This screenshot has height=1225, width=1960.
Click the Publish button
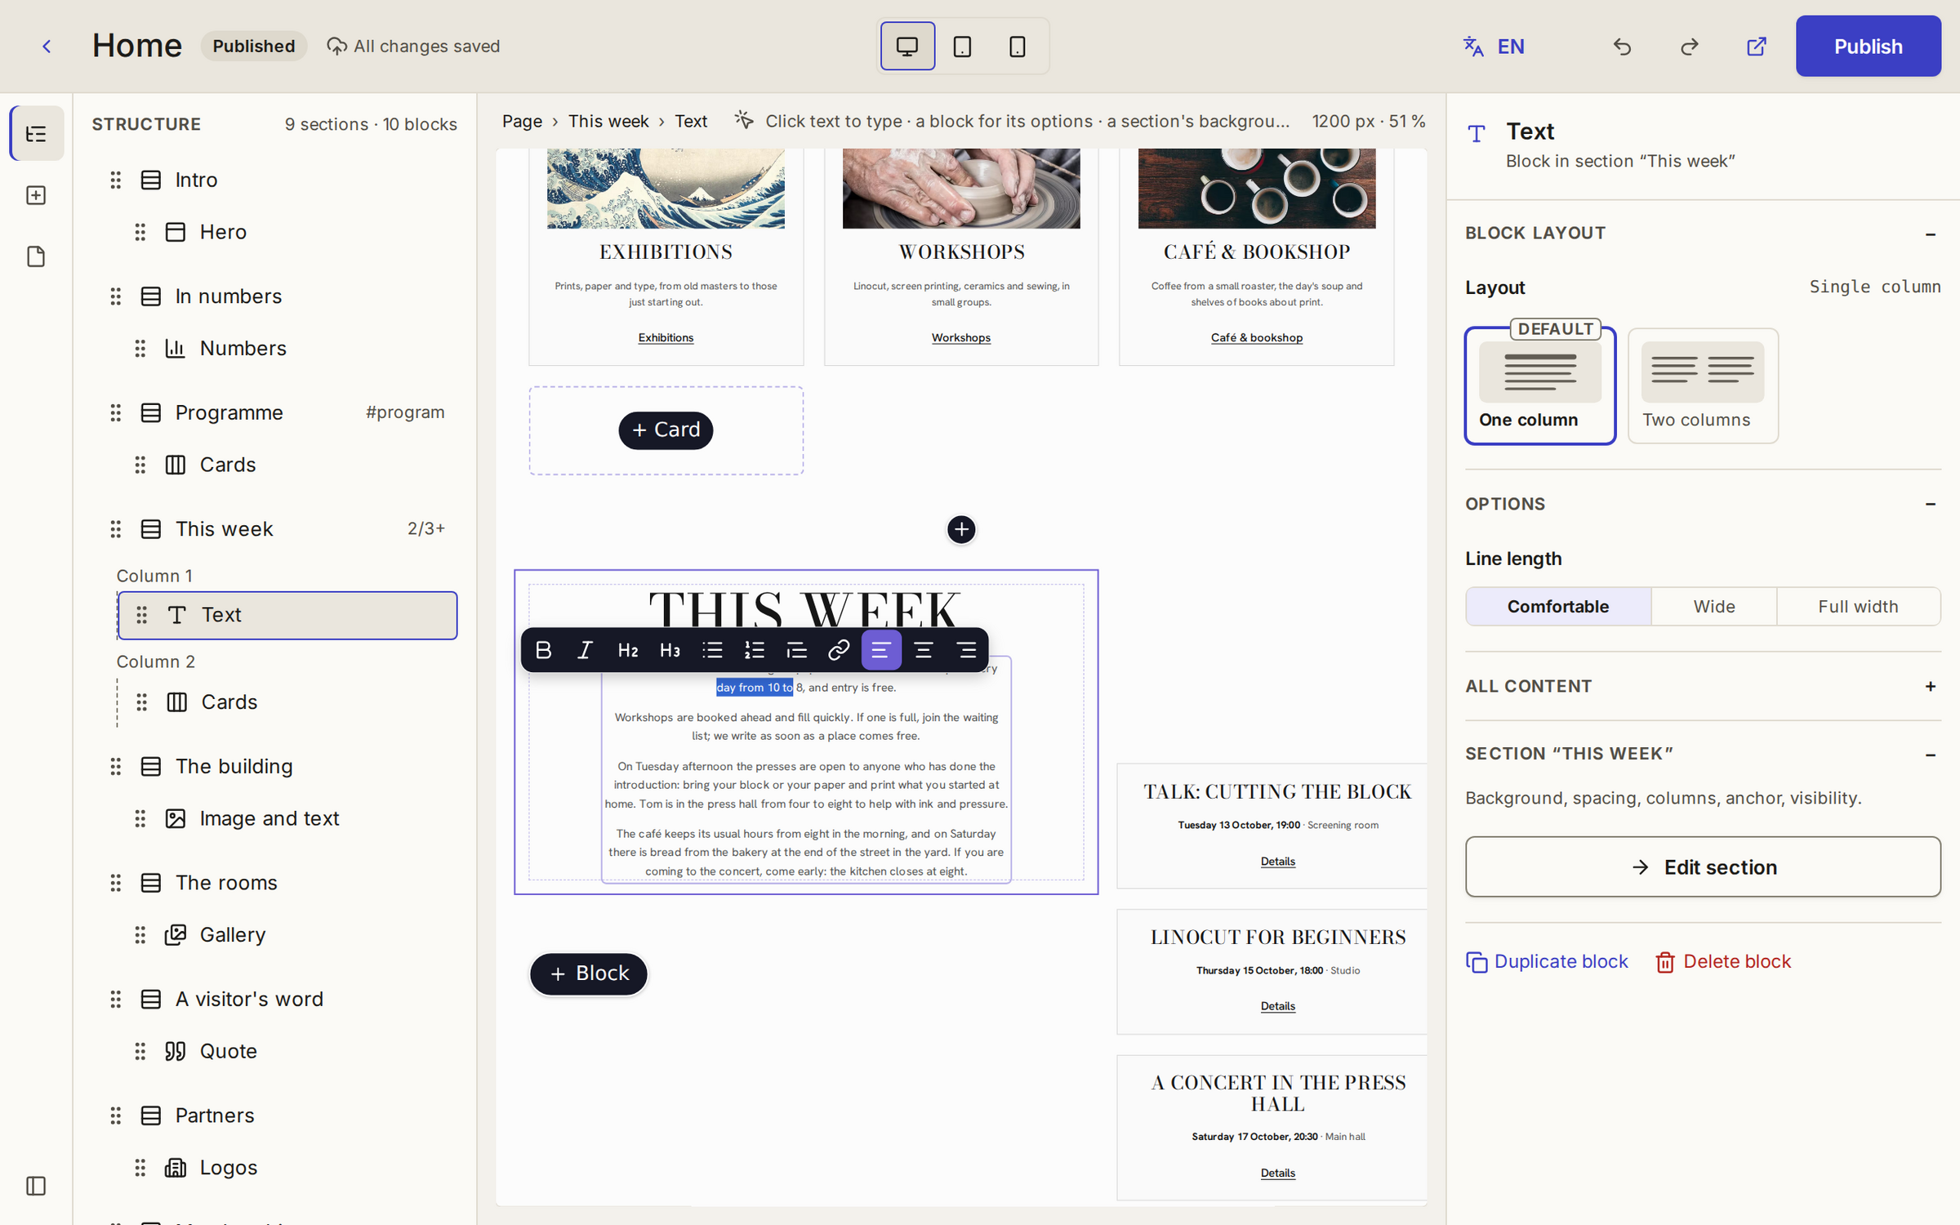coord(1868,47)
